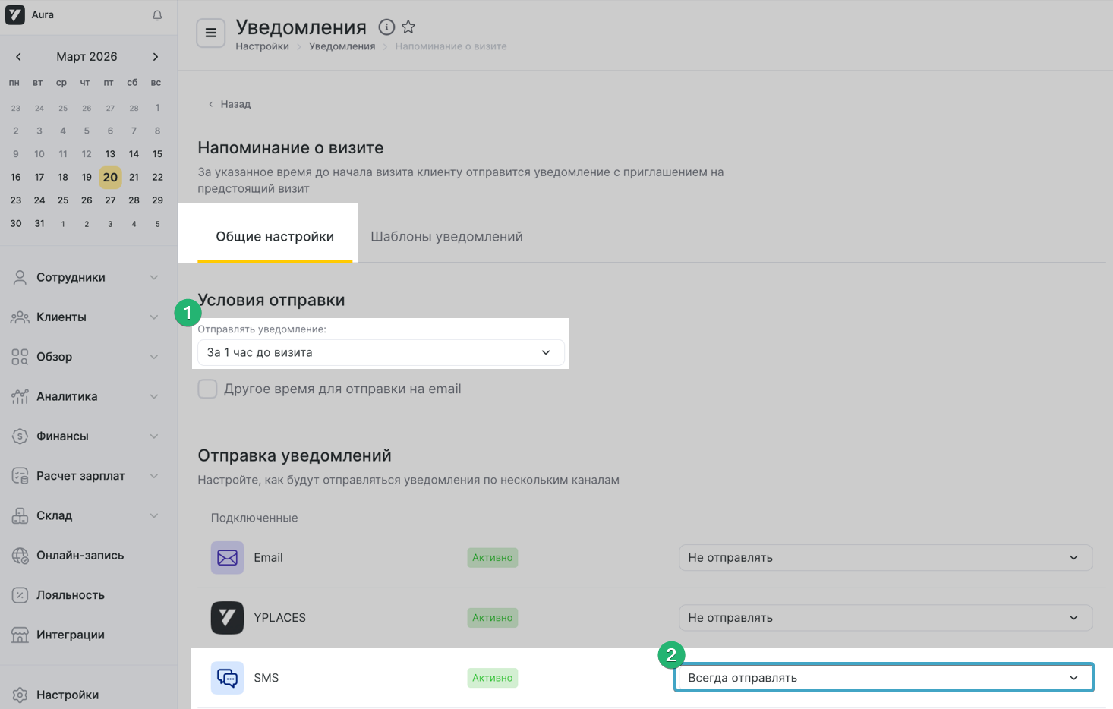The height and width of the screenshot is (709, 1113).
Task: Click the notification bell icon
Action: click(x=157, y=15)
